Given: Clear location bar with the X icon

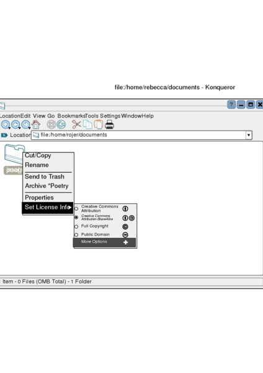Looking at the screenshot, I should point(4,135).
